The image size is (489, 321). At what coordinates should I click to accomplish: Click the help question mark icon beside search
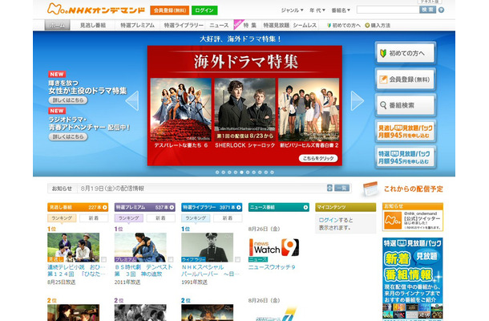click(441, 10)
